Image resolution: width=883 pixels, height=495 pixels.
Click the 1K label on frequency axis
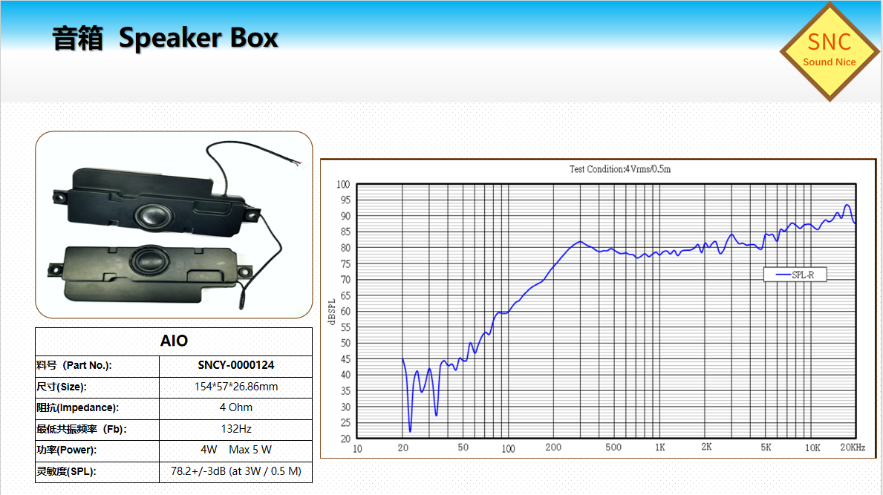(659, 448)
